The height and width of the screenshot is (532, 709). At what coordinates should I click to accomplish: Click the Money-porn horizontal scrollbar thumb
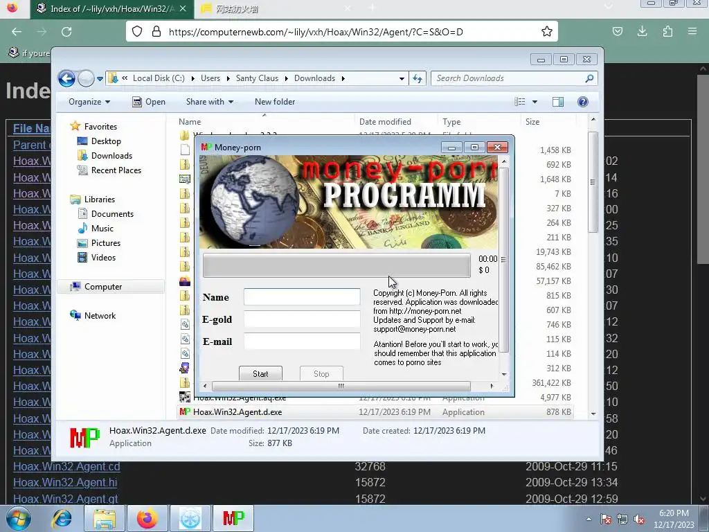coord(341,387)
